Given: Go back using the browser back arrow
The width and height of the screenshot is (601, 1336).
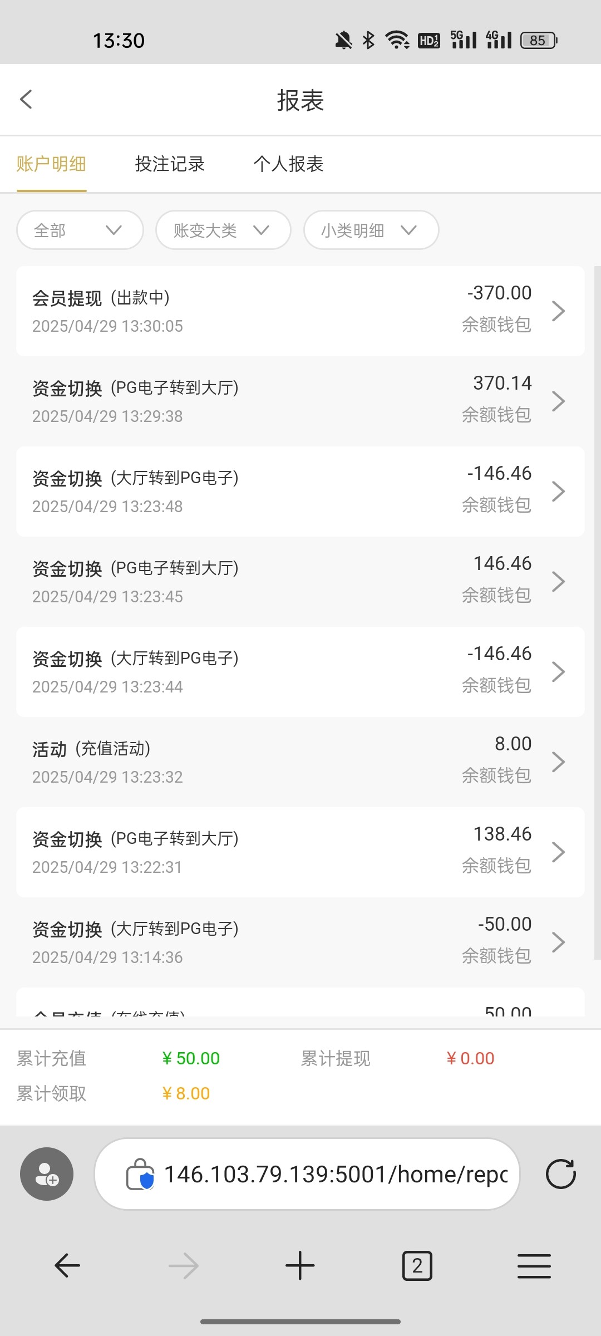Looking at the screenshot, I should coord(67,1266).
